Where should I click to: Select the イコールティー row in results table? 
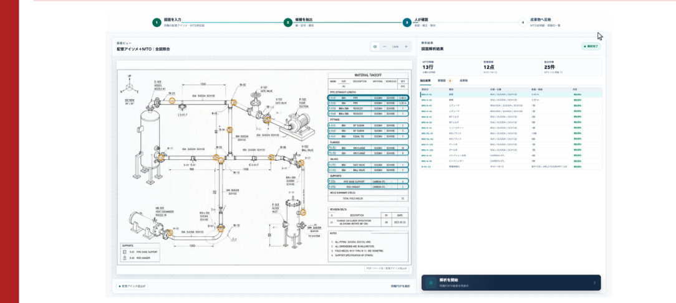coord(511,128)
